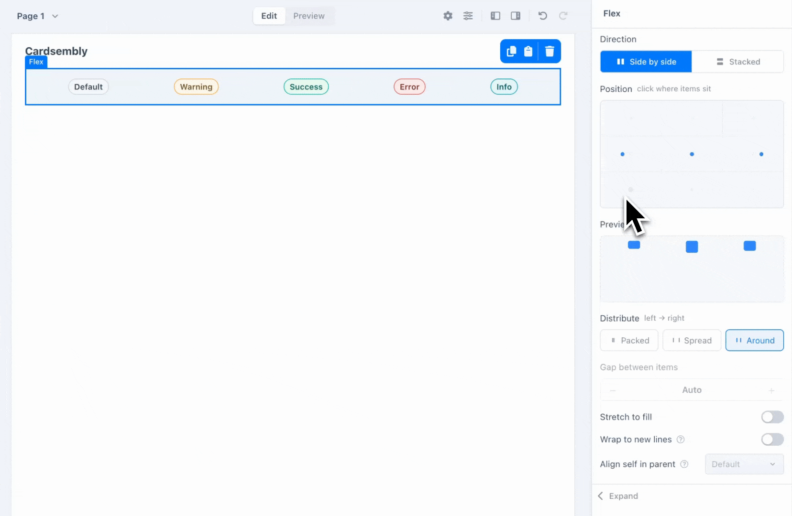Copy the selected Flex element
Image resolution: width=792 pixels, height=516 pixels.
[x=511, y=51]
